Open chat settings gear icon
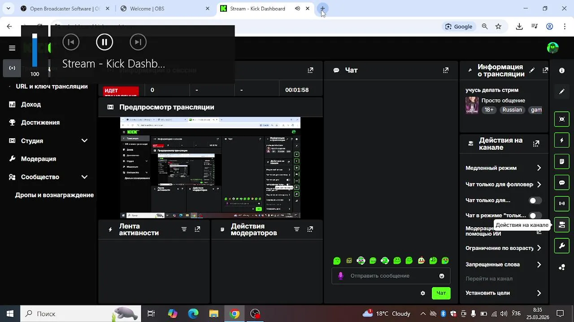This screenshot has width=574, height=322. point(422,293)
